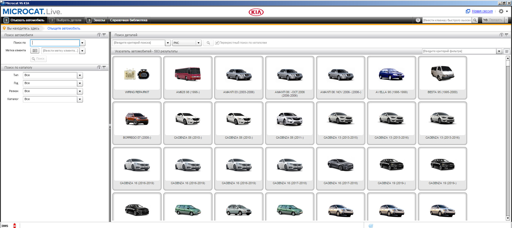Click the customer tag card icon
This screenshot has width=512, height=228.
tap(35, 51)
